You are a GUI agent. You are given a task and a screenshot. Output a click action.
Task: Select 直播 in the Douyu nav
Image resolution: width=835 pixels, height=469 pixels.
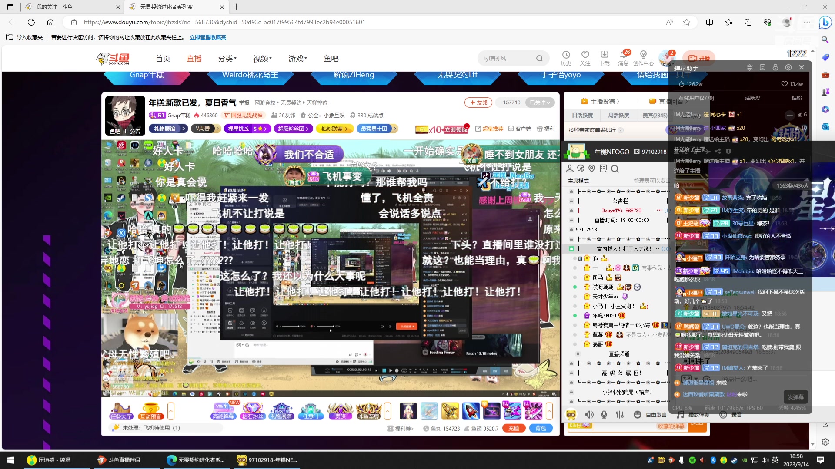(194, 59)
